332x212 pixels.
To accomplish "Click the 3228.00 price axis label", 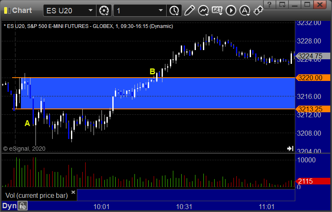I will [309, 41].
